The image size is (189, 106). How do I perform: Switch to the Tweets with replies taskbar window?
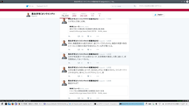pos(81,104)
